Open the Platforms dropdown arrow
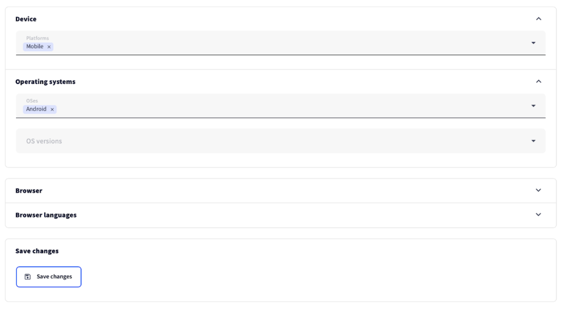The height and width of the screenshot is (311, 564). pos(533,43)
